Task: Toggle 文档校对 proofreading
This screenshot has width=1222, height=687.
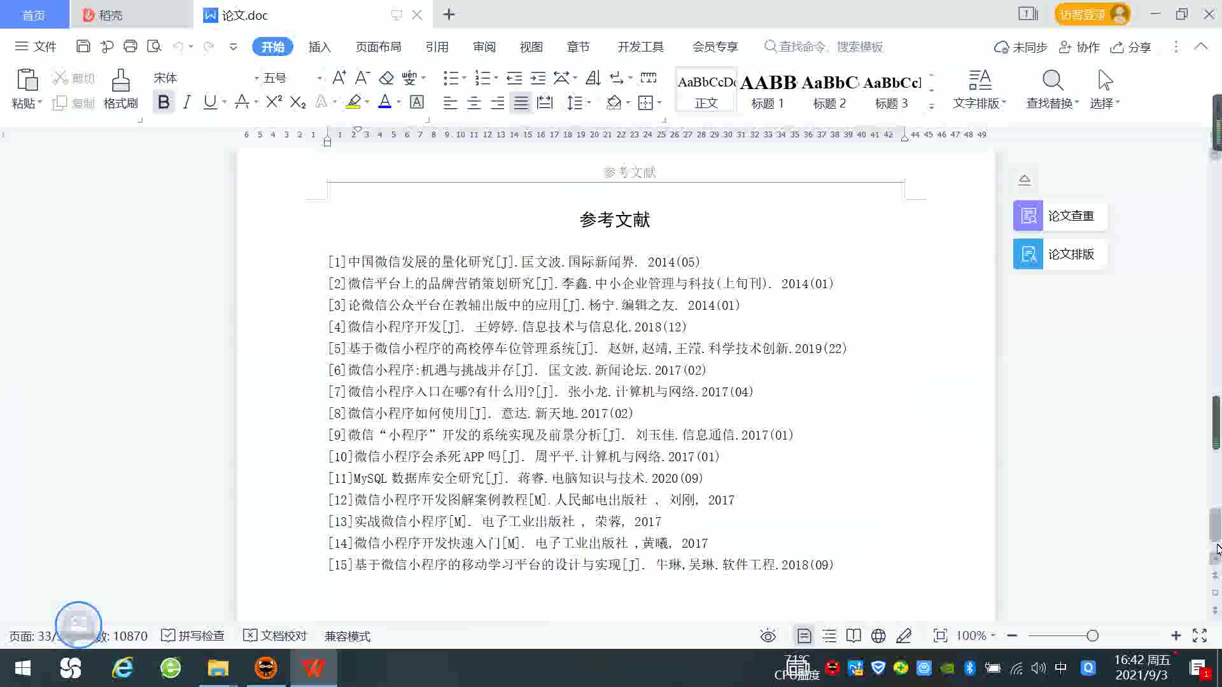Action: tap(275, 635)
